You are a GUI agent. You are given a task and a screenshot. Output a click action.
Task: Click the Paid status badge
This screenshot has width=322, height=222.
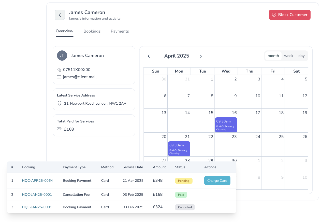pos(181,195)
